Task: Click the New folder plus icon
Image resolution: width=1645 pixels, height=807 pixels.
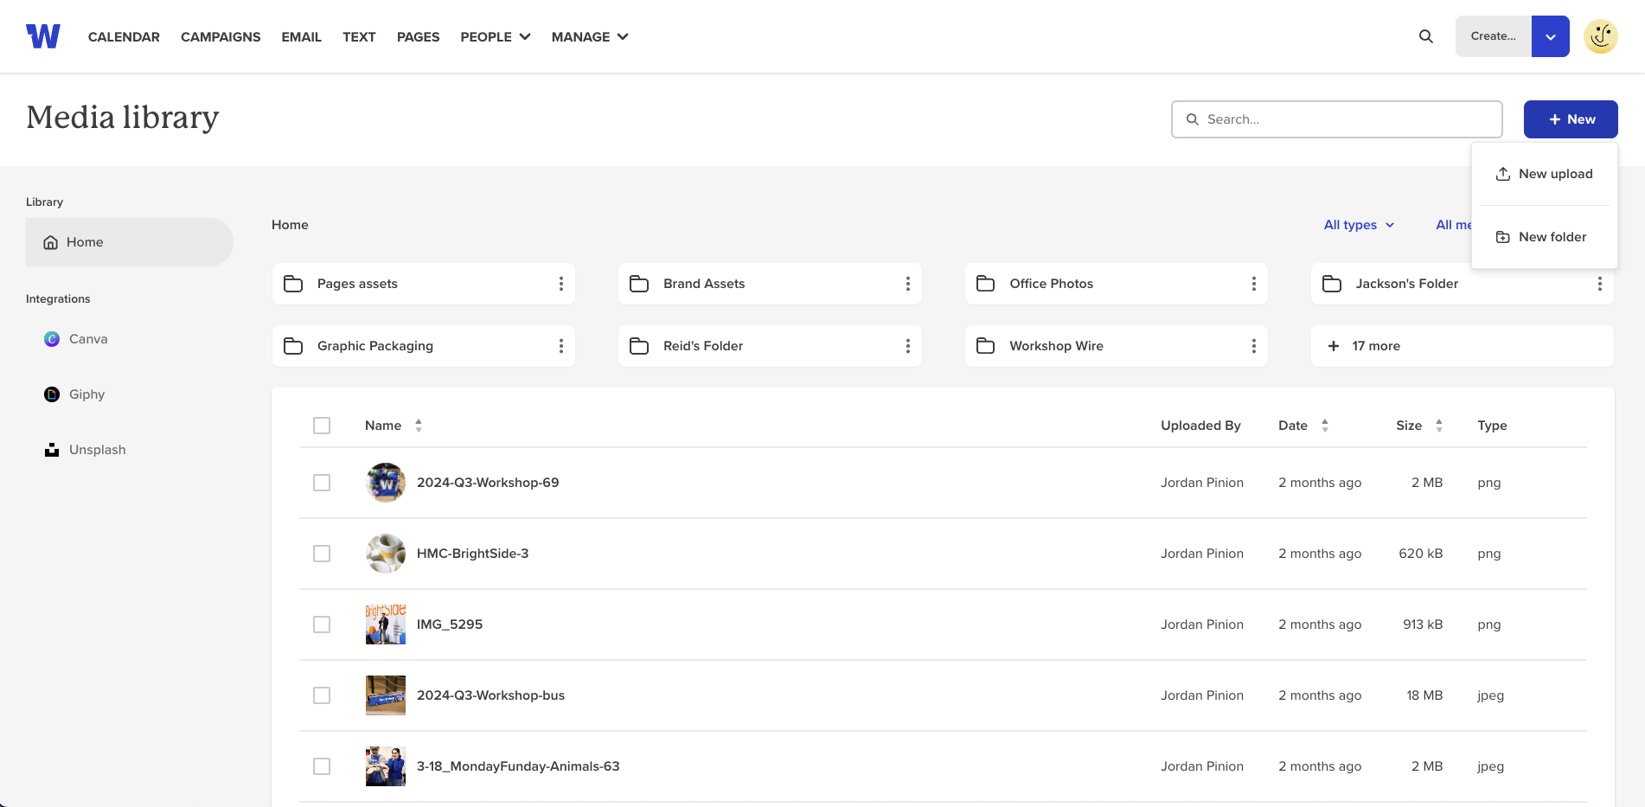Action: [x=1503, y=237]
